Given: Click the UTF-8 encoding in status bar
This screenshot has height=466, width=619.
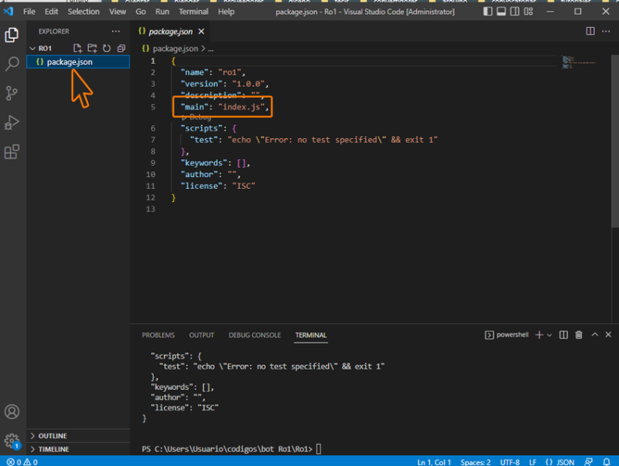Looking at the screenshot, I should pyautogui.click(x=510, y=461).
